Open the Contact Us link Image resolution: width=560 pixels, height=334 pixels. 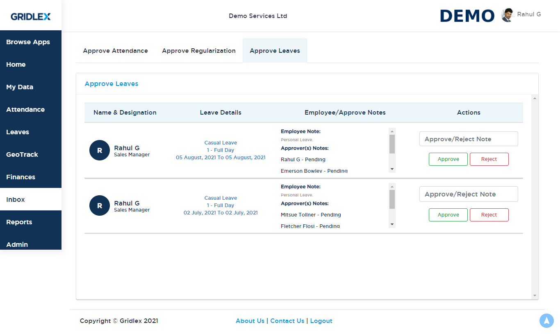pos(287,321)
